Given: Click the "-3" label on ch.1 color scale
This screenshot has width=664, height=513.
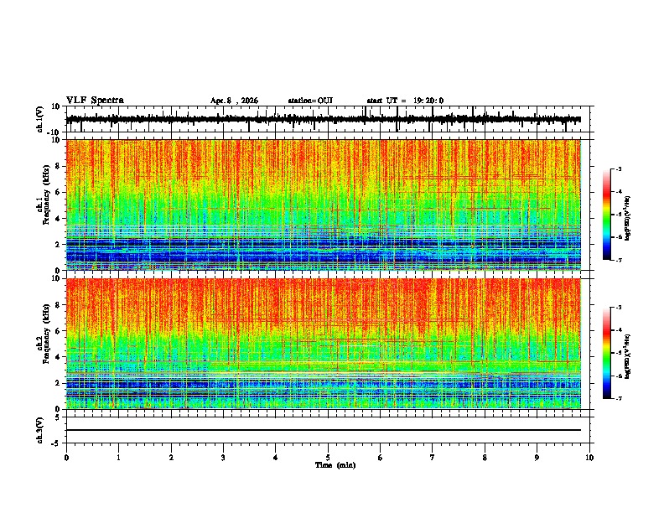Looking at the screenshot, I should pos(618,168).
